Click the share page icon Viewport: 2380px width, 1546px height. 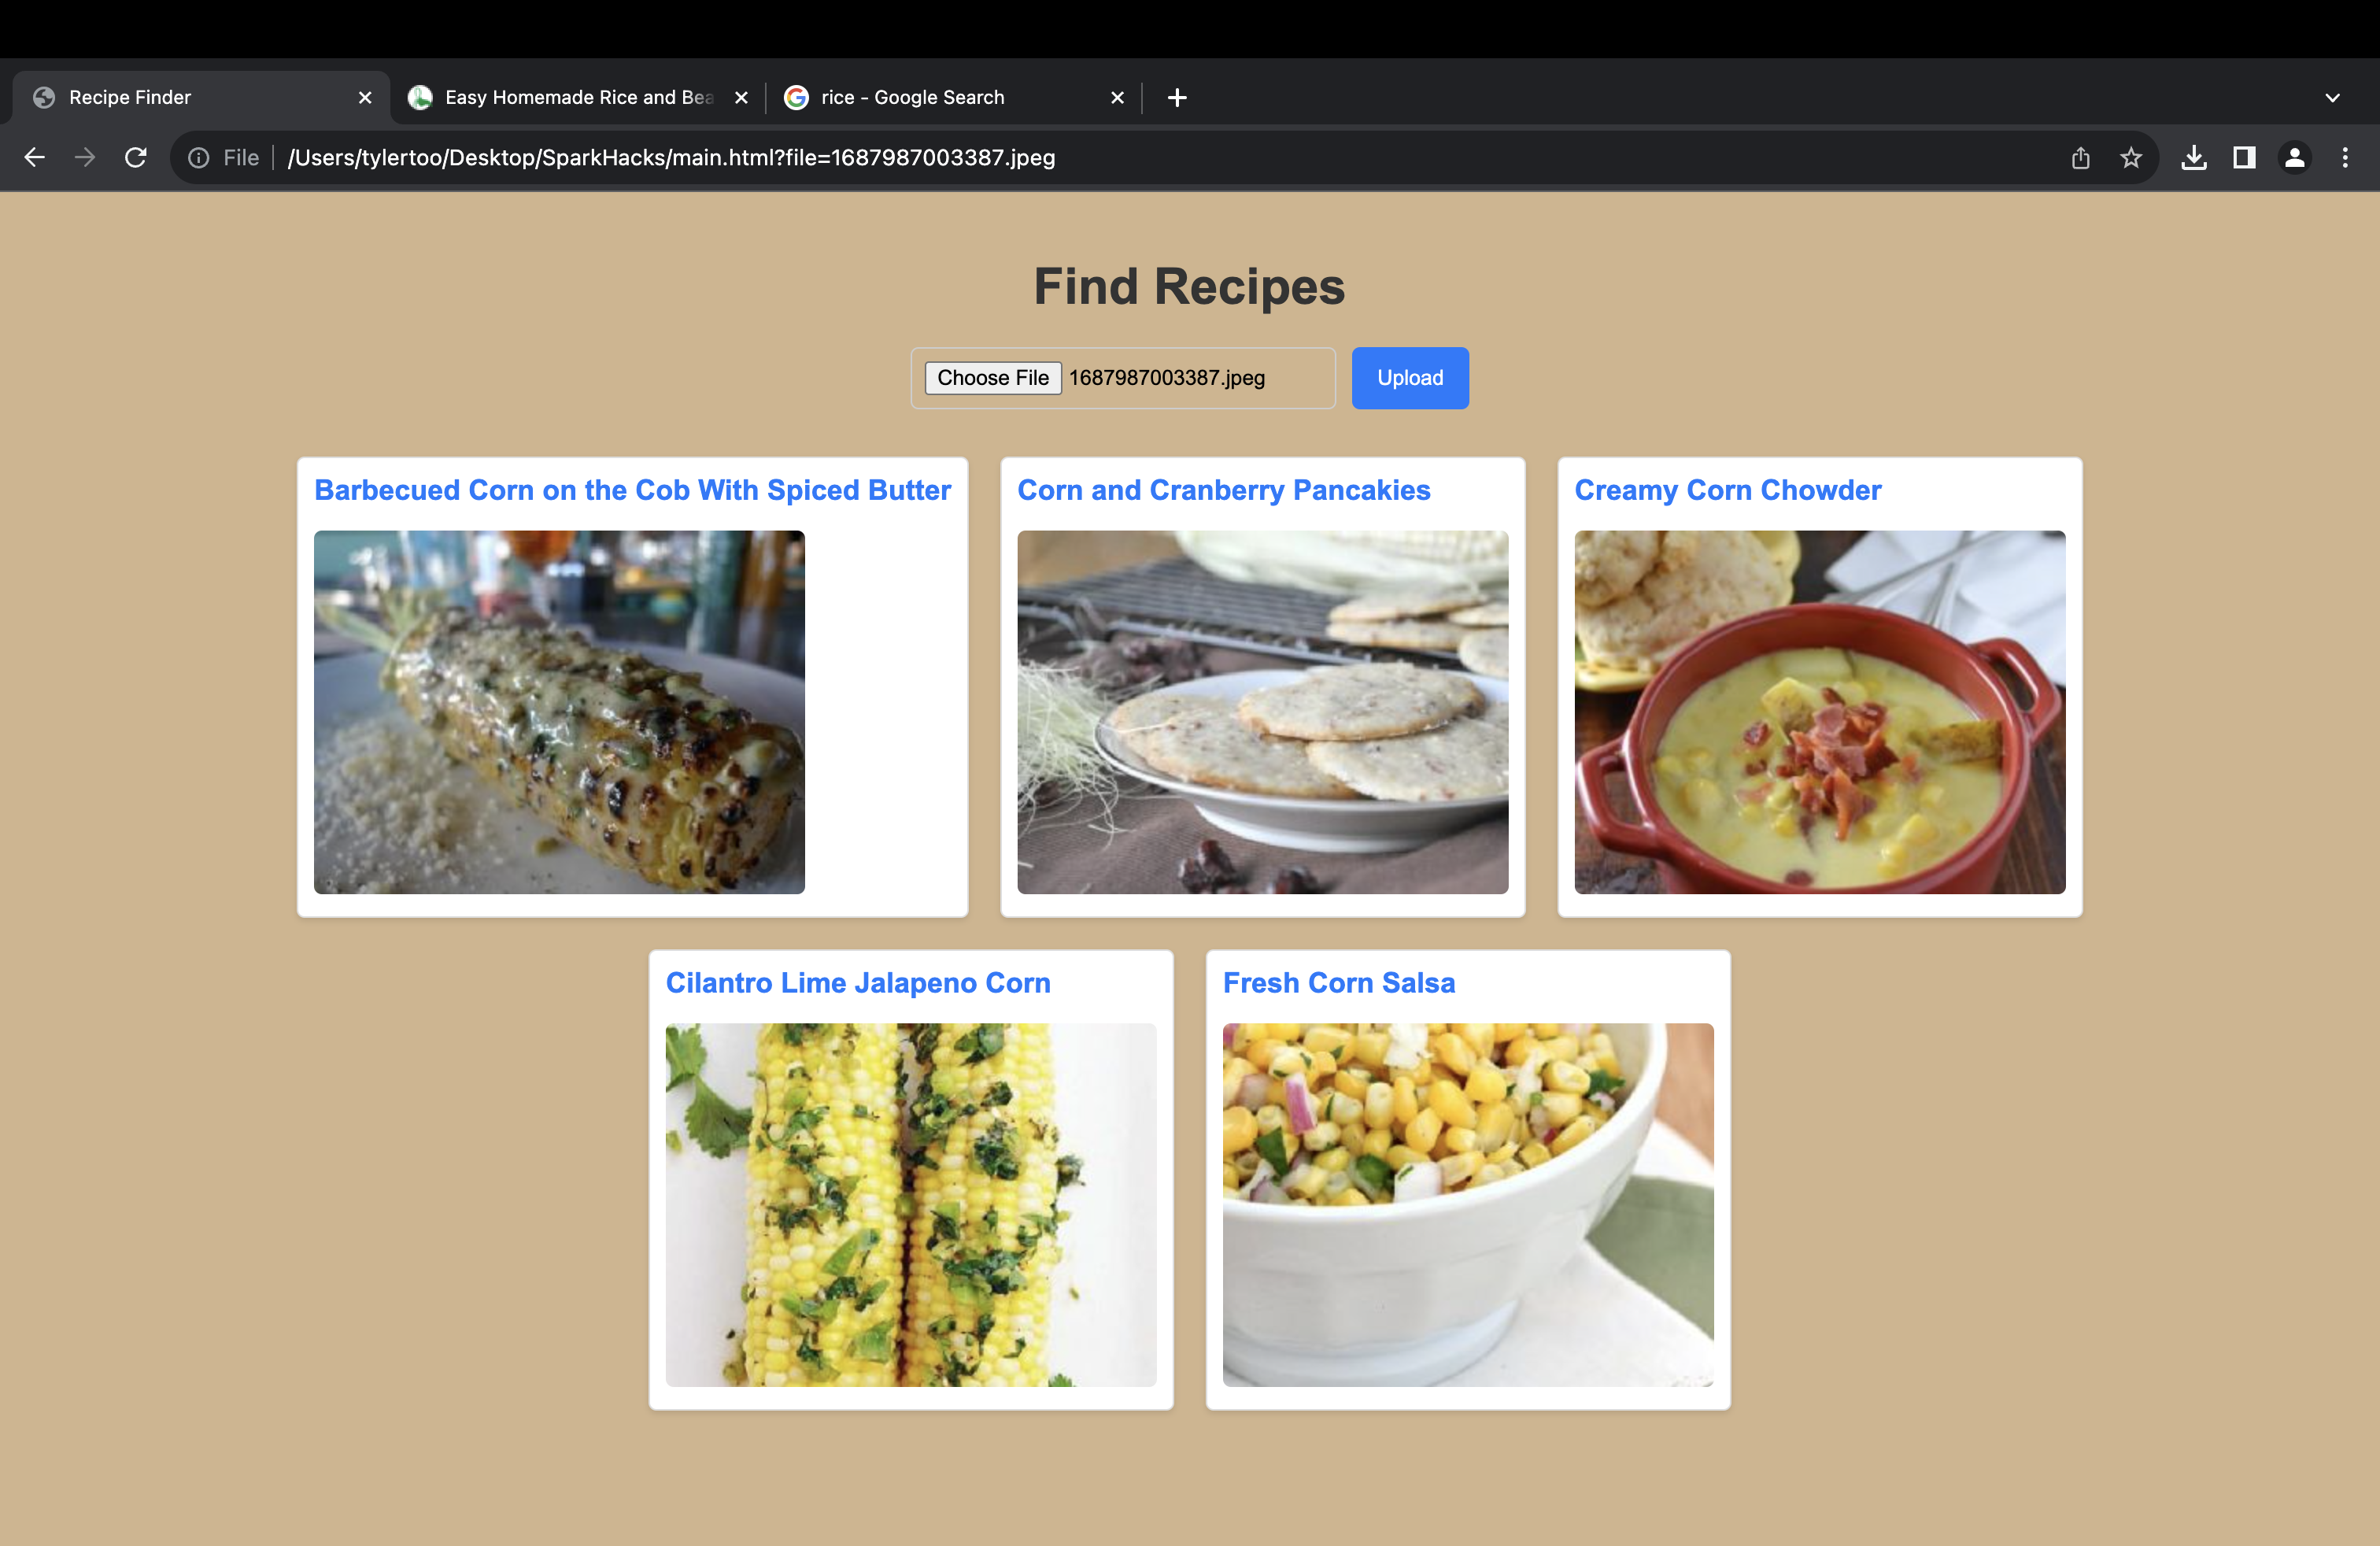[x=2080, y=157]
